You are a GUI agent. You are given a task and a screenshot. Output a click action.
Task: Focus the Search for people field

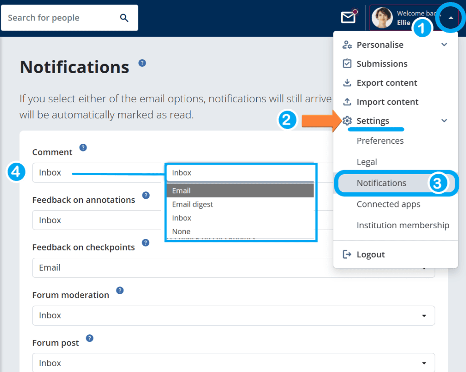pos(70,18)
